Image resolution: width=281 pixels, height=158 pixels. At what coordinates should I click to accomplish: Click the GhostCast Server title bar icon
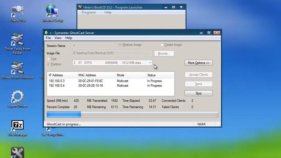click(47, 32)
